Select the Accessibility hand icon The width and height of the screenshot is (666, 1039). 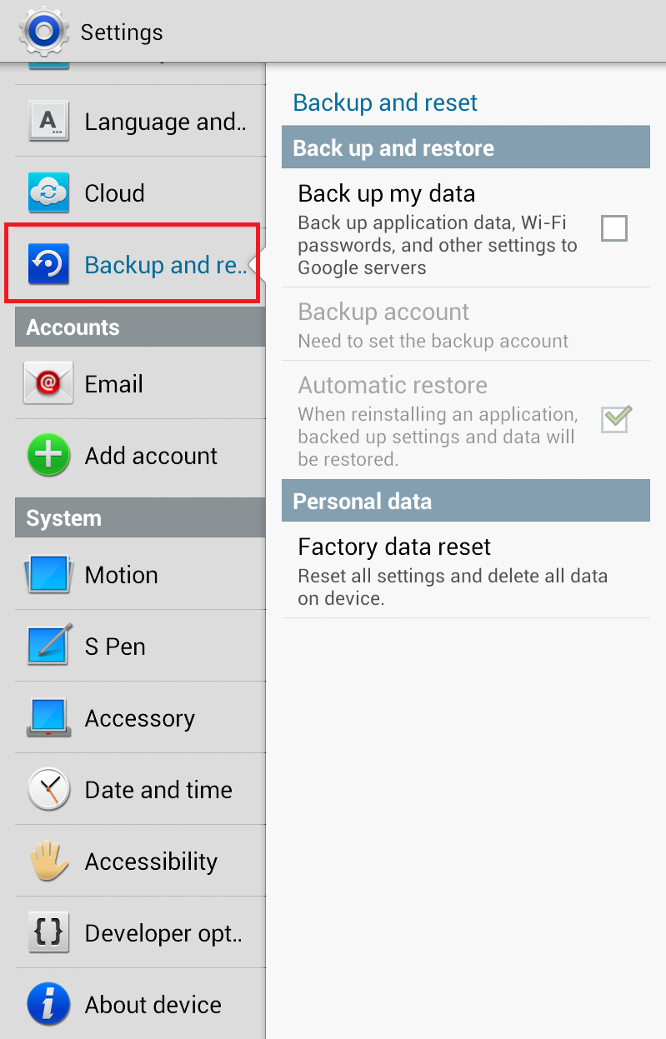click(49, 861)
